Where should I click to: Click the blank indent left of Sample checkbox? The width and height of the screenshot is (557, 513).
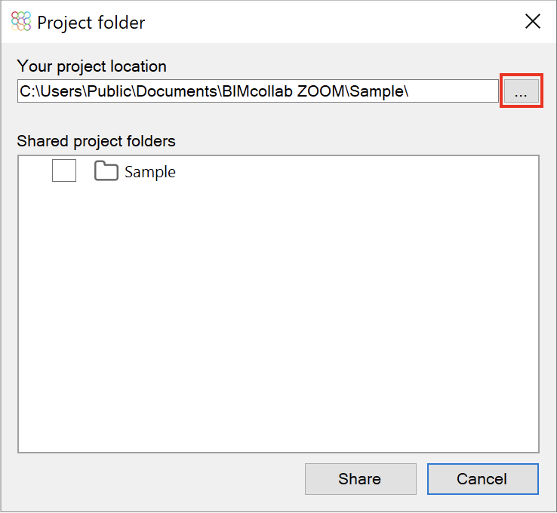click(35, 170)
